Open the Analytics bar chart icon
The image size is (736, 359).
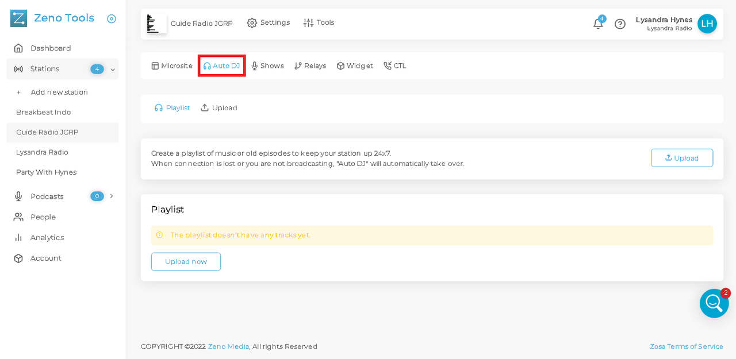pyautogui.click(x=18, y=238)
